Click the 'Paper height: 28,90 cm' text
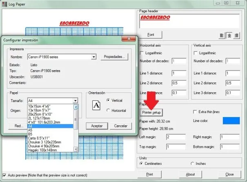 [x=156, y=129]
